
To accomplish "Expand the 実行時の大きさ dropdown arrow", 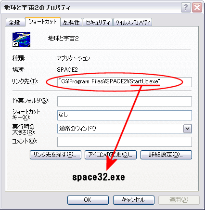I will point(187,129).
